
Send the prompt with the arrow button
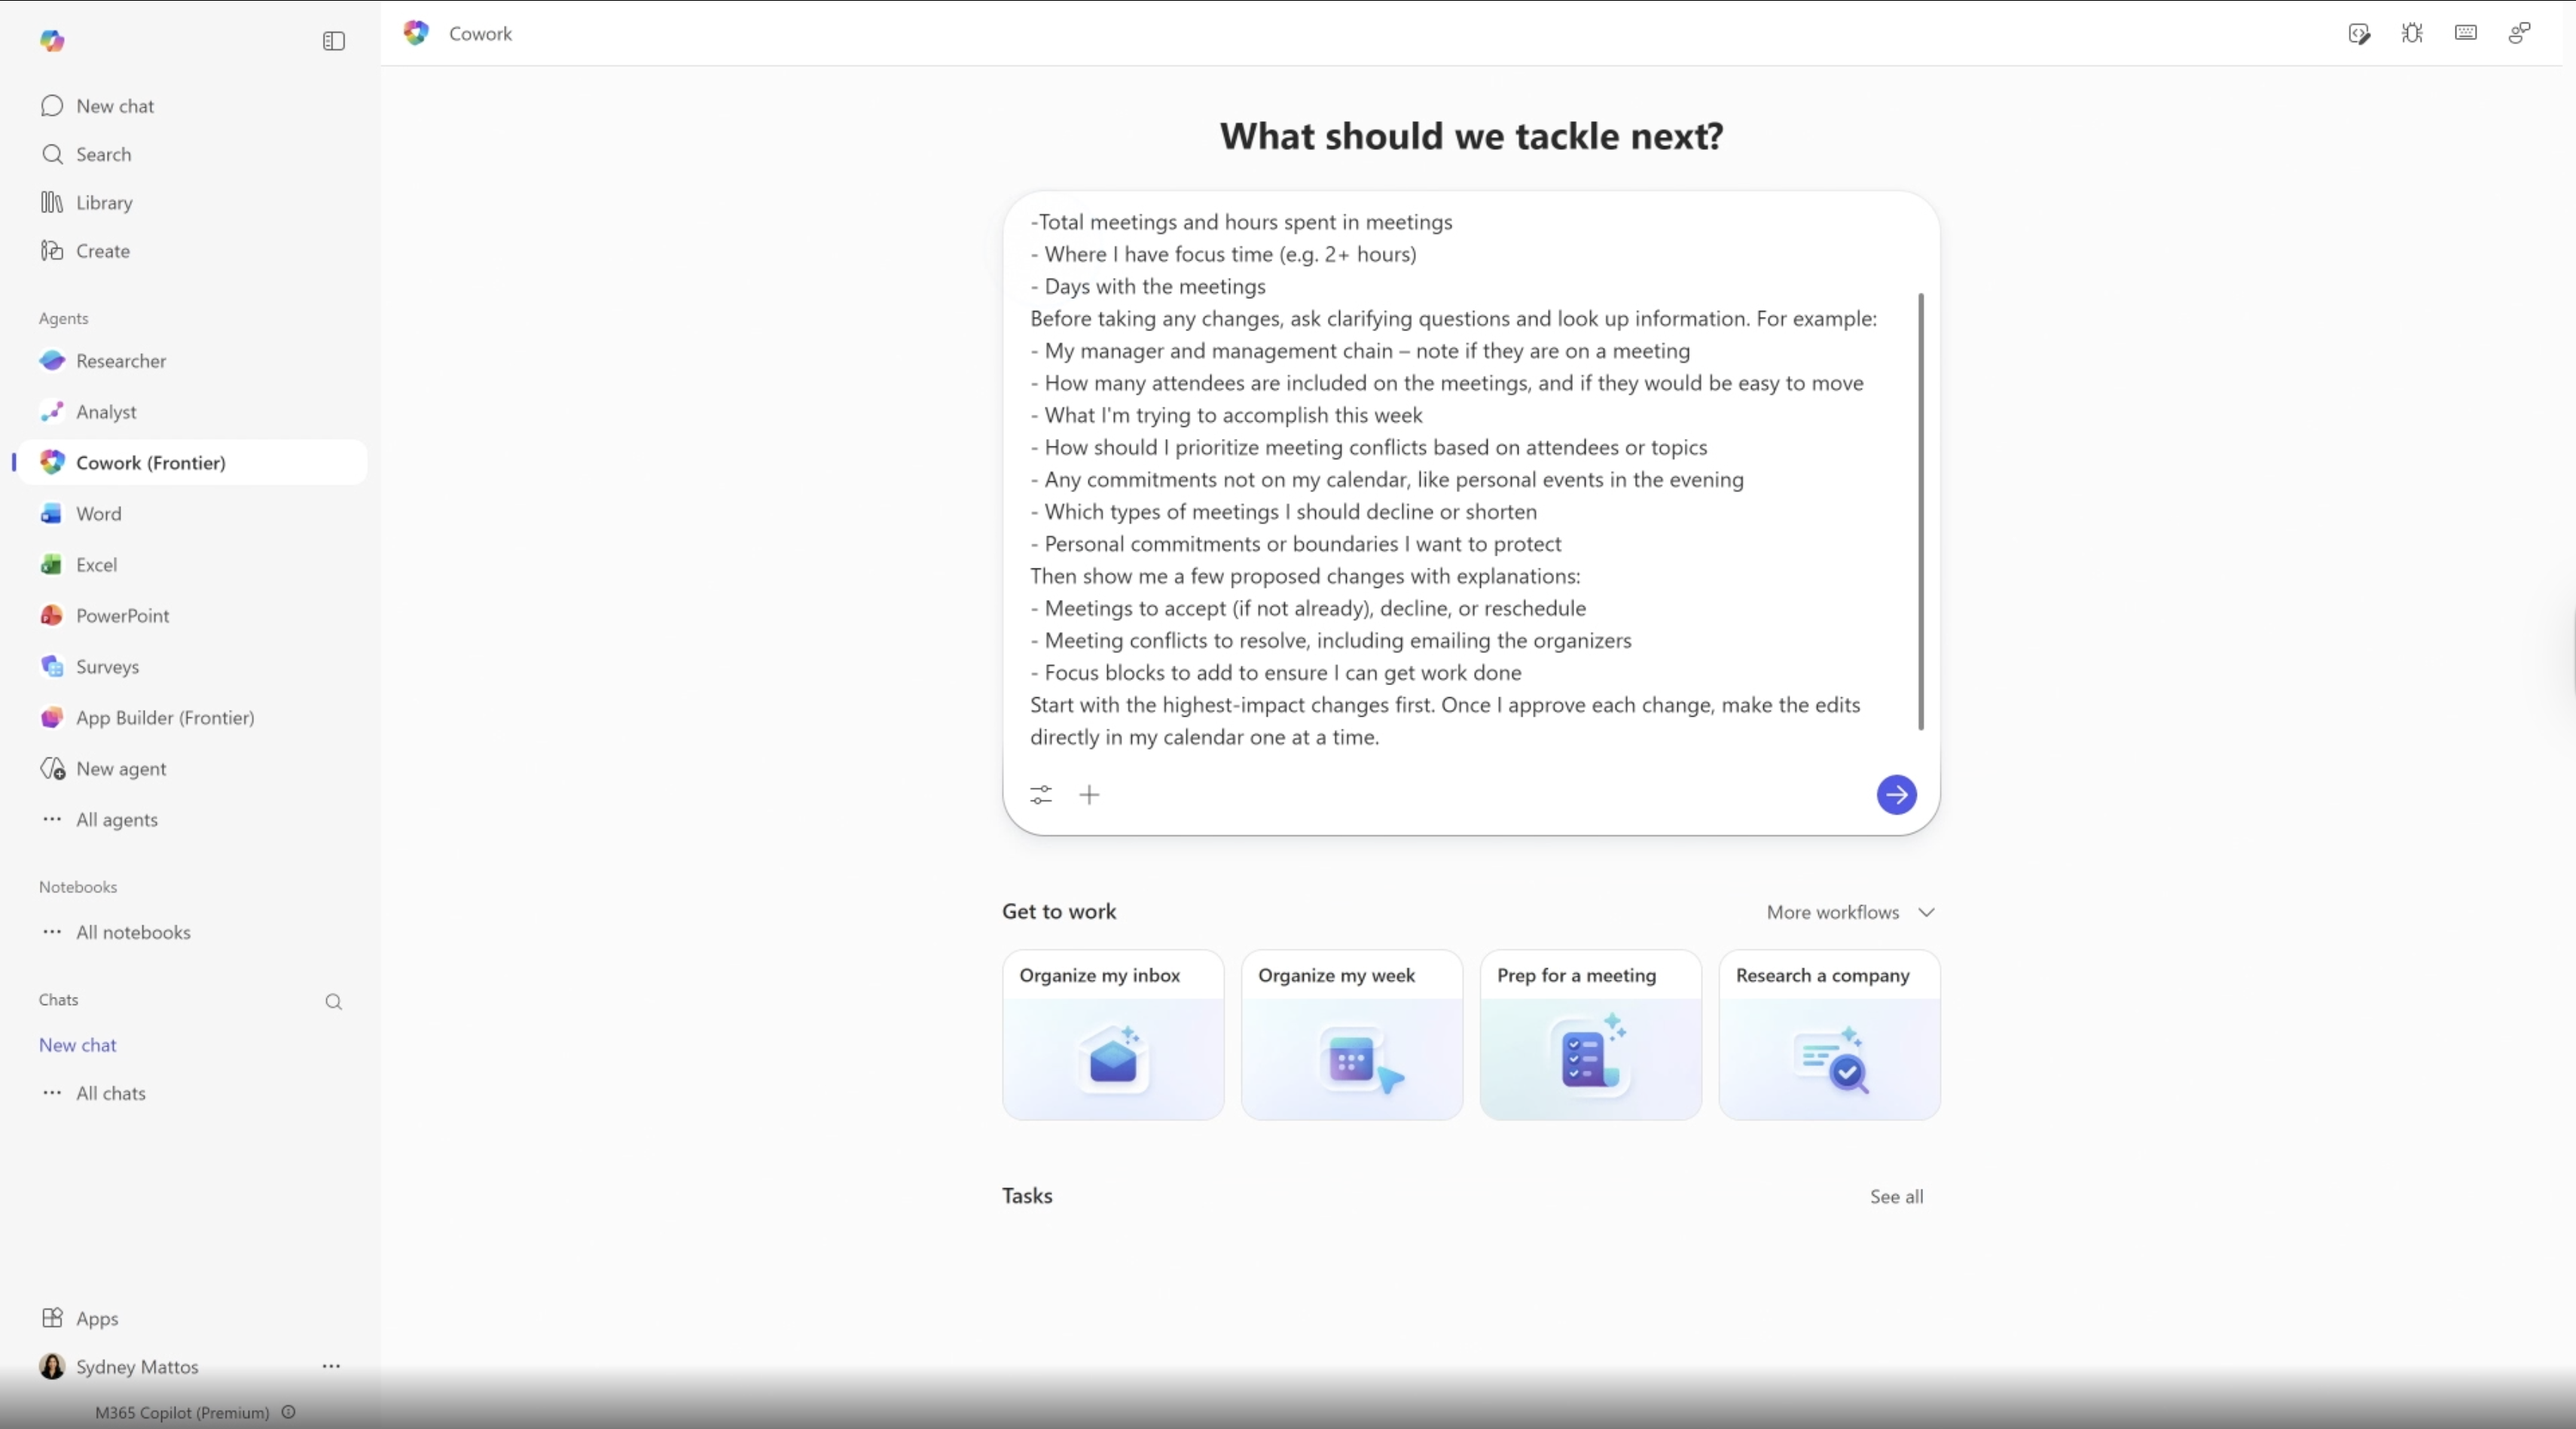coord(1896,794)
